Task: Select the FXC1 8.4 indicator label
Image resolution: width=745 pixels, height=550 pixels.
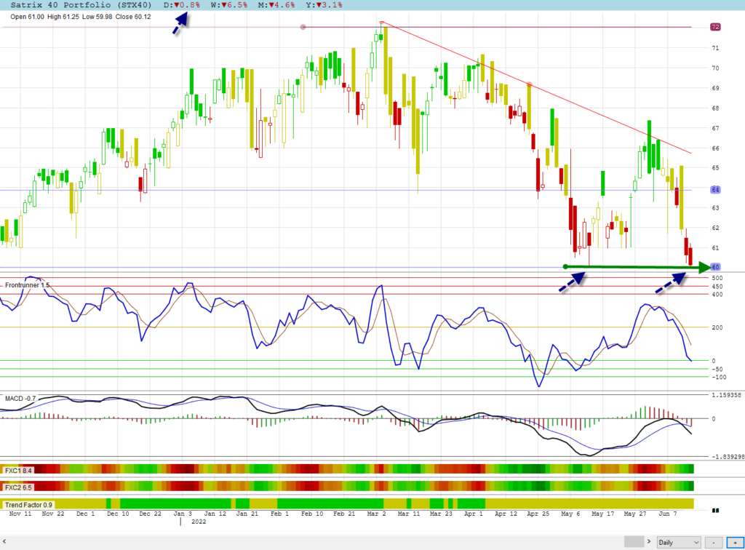Action: pos(18,471)
